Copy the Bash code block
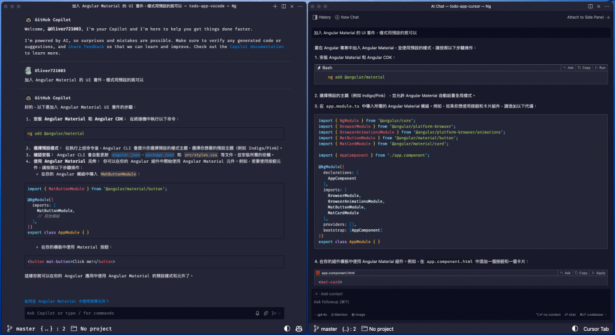 coord(584,68)
